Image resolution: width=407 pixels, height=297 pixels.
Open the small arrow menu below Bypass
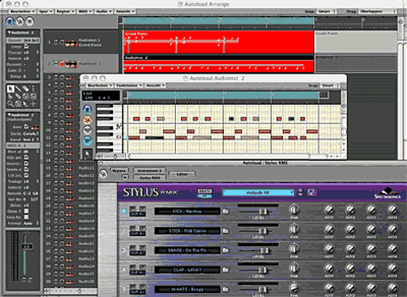pyautogui.click(x=125, y=178)
